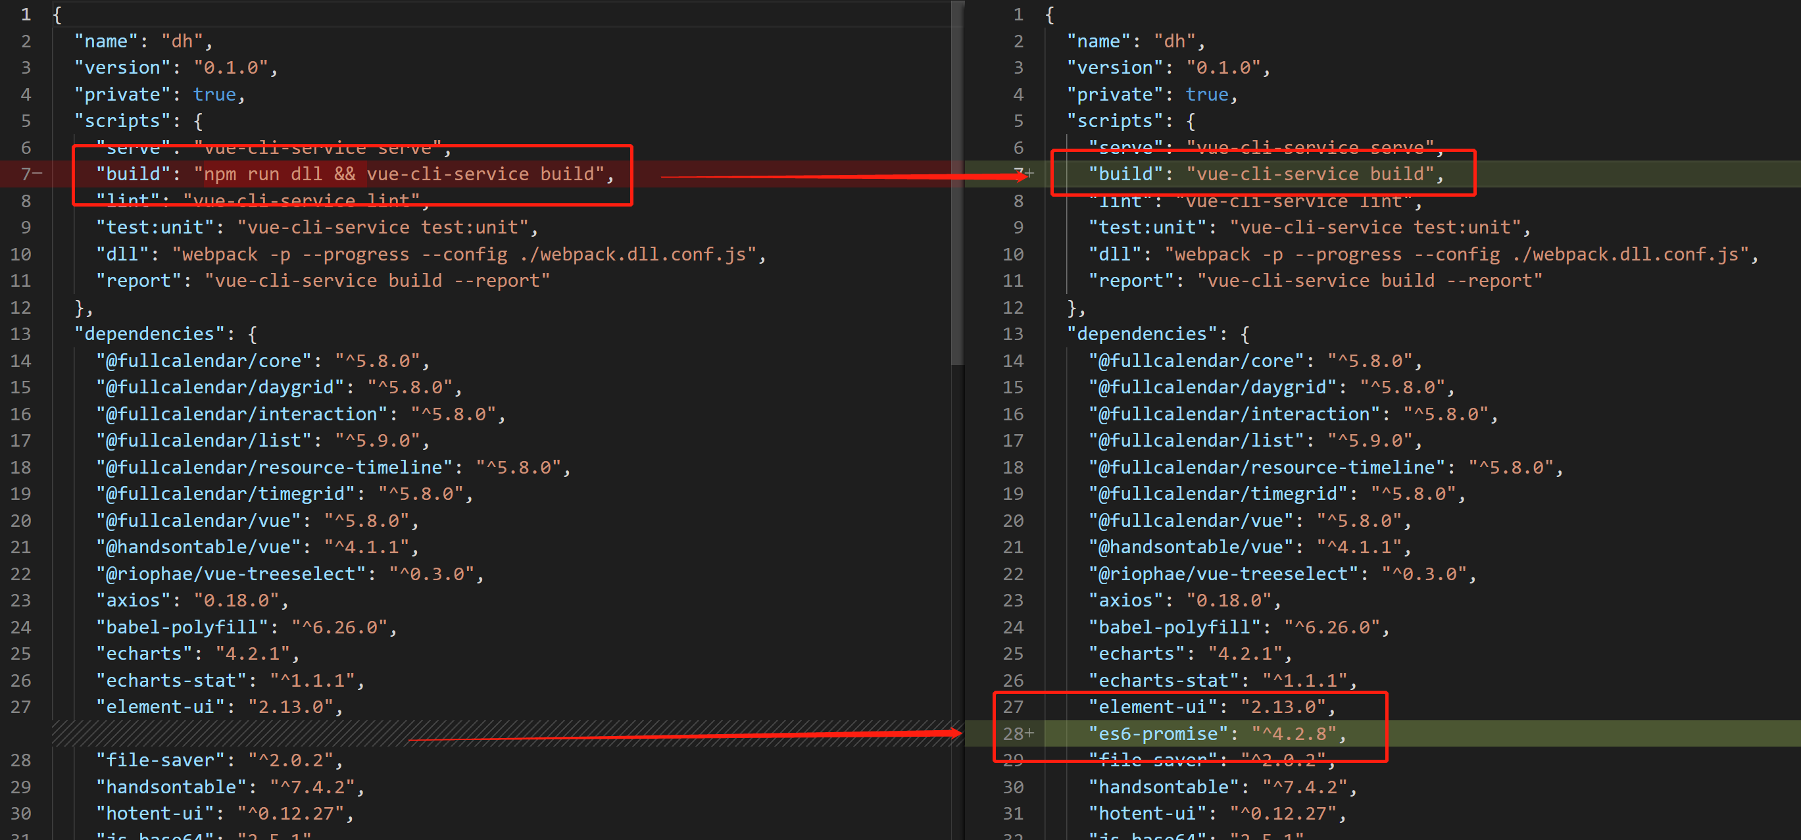This screenshot has width=1801, height=840.
Task: Click "scripts" key in the left pane
Action: coord(122,121)
